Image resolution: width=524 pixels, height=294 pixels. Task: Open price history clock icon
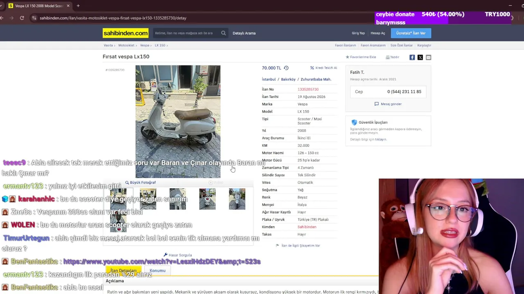[286, 68]
